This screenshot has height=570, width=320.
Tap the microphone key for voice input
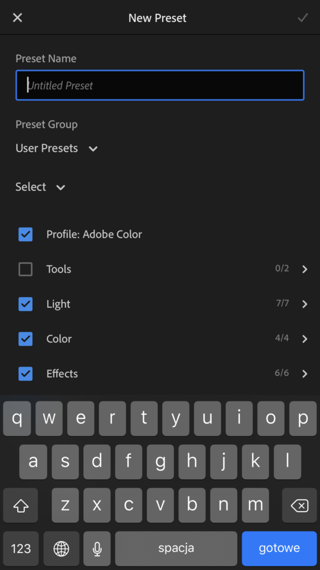coord(97,548)
